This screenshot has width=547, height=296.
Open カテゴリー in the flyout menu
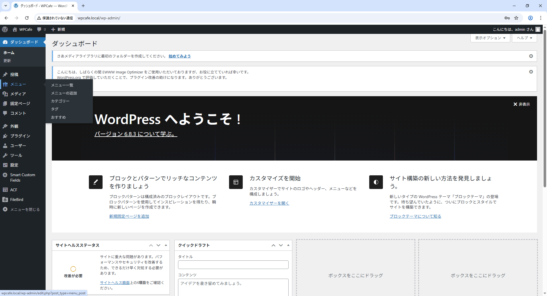(x=60, y=101)
